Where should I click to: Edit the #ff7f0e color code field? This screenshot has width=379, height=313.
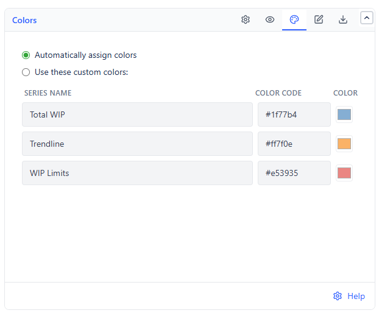click(294, 144)
